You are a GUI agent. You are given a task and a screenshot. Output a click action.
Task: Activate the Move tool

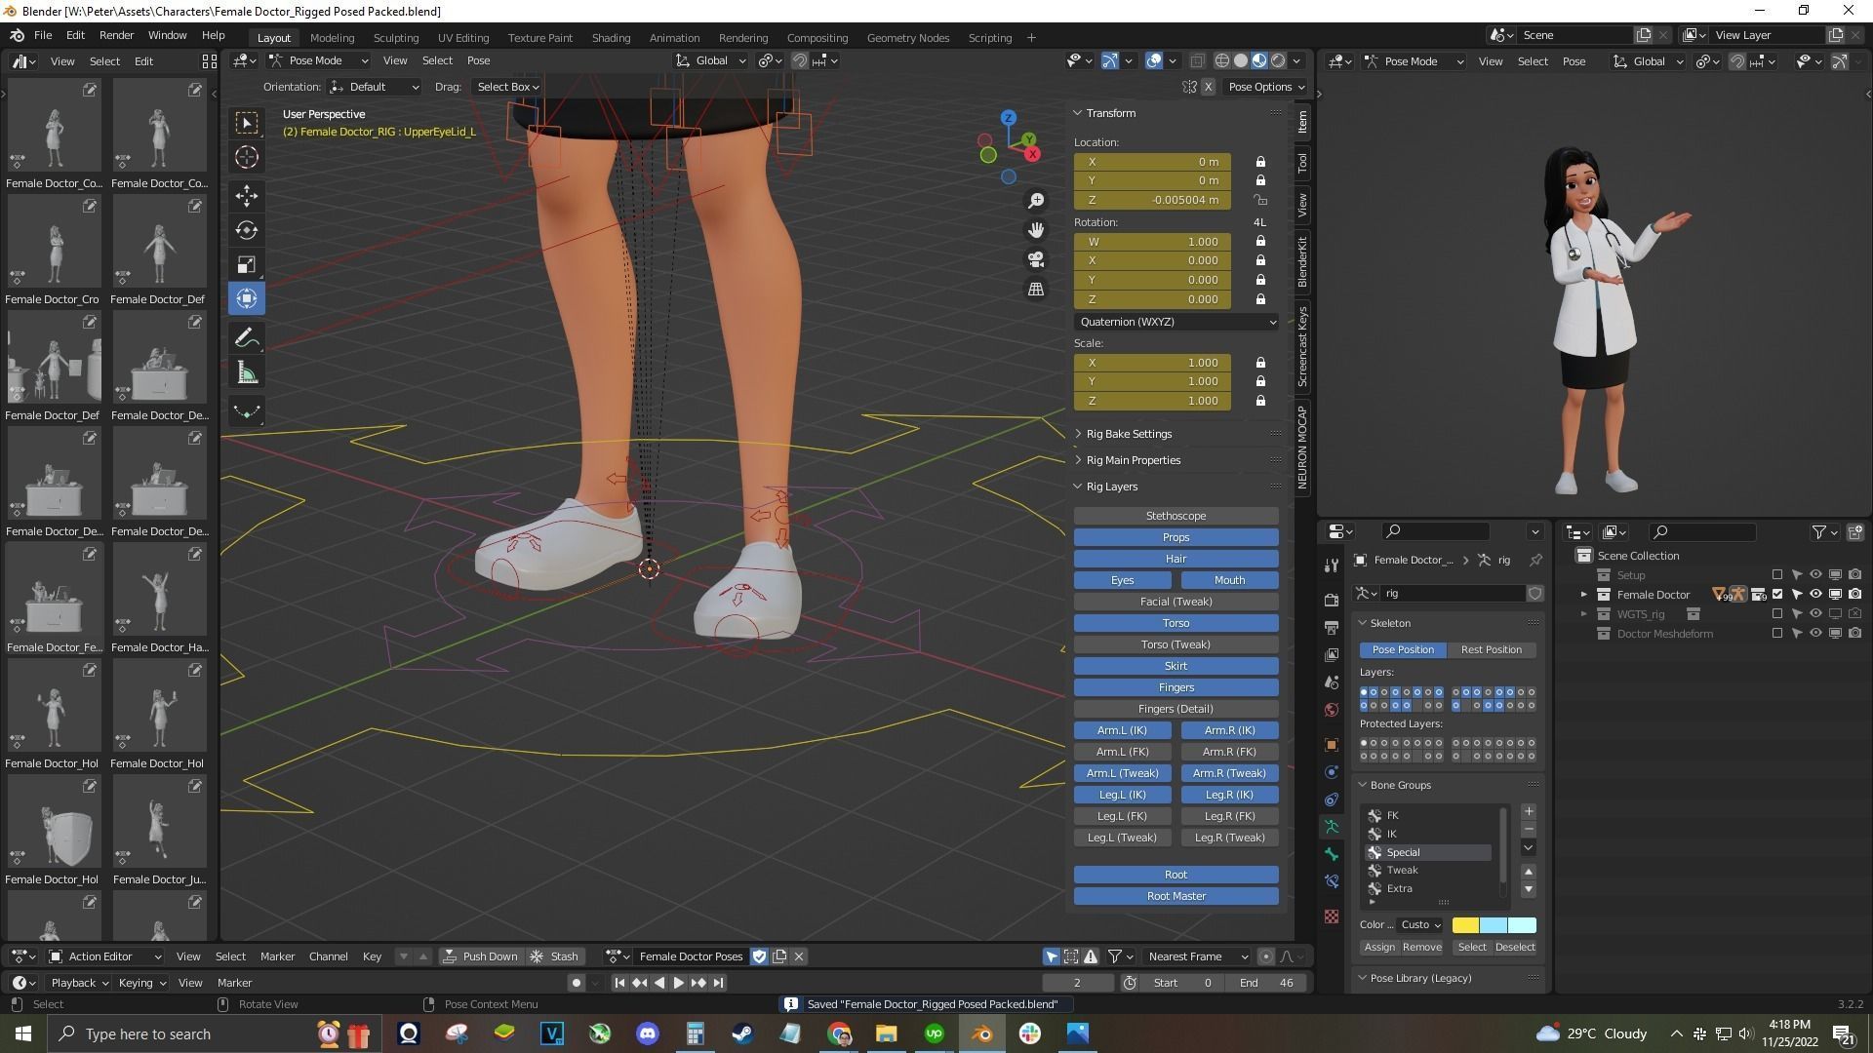pyautogui.click(x=247, y=196)
